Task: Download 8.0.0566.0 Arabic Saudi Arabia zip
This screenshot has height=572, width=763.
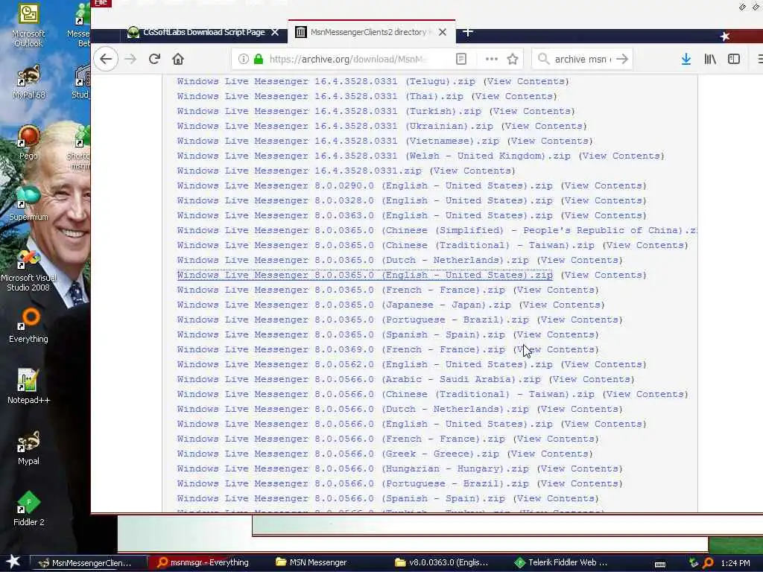Action: point(358,379)
